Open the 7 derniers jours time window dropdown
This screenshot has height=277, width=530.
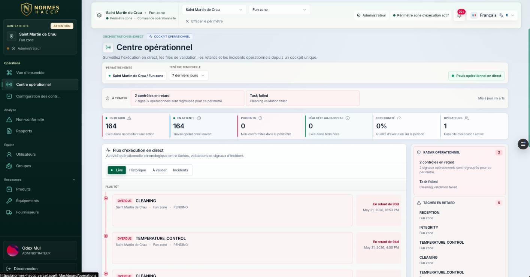pyautogui.click(x=188, y=75)
